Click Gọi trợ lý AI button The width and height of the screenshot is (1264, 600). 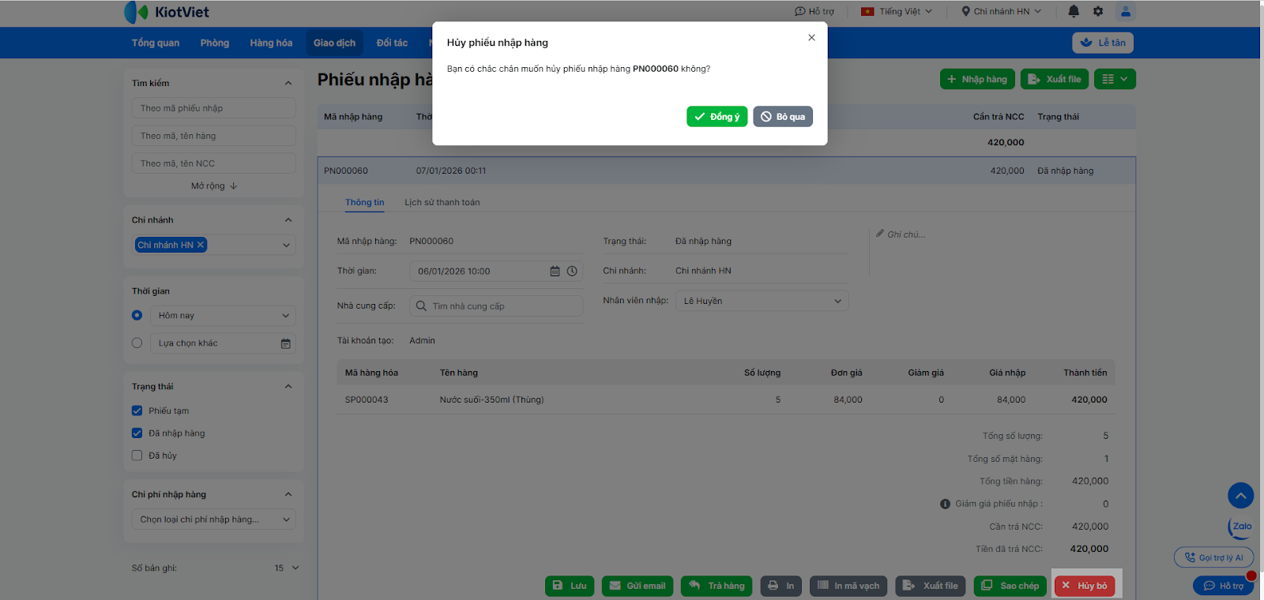pyautogui.click(x=1213, y=557)
